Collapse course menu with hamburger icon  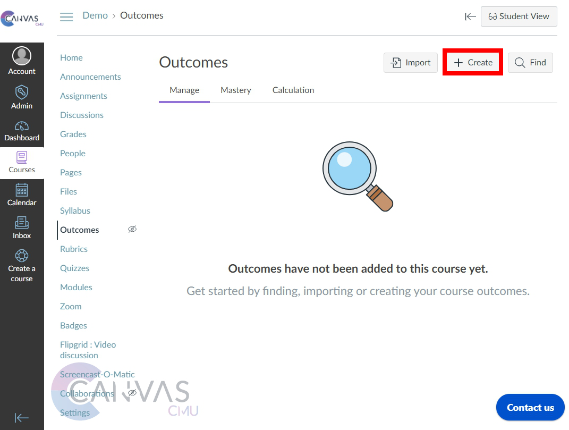[x=66, y=17]
